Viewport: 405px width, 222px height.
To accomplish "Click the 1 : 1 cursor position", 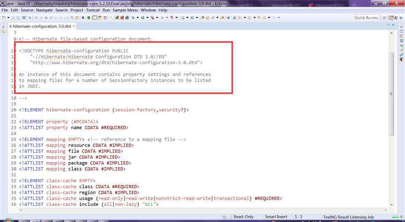I will pos(299,217).
